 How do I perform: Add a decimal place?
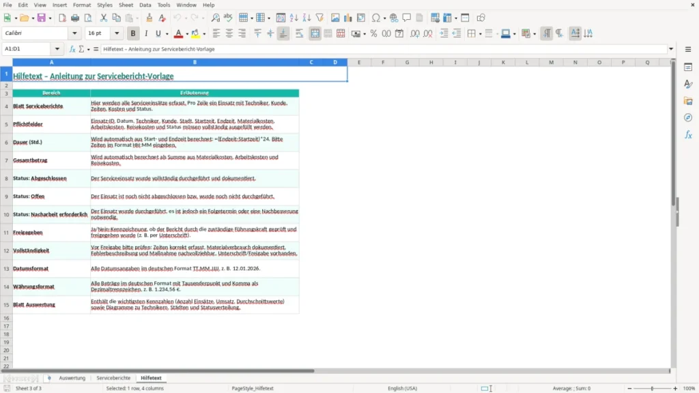(x=414, y=33)
